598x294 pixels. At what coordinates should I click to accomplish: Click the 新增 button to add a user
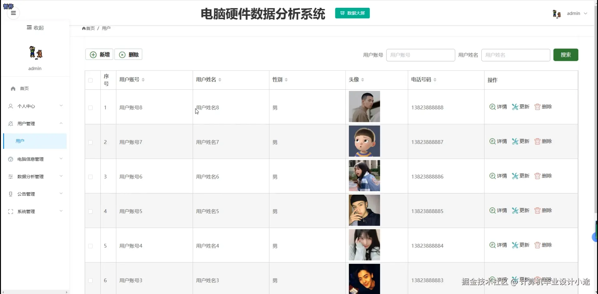pyautogui.click(x=99, y=54)
